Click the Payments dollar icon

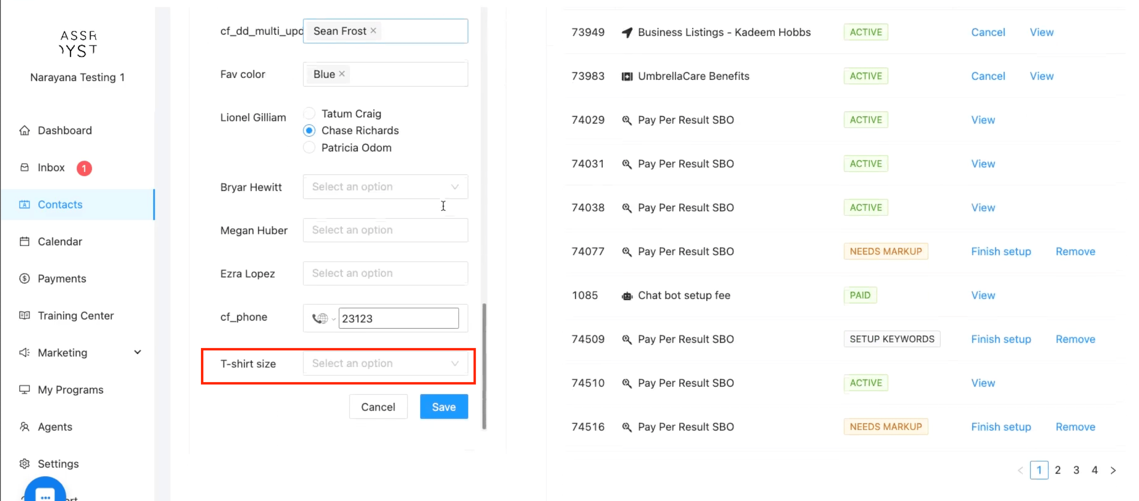coord(25,279)
